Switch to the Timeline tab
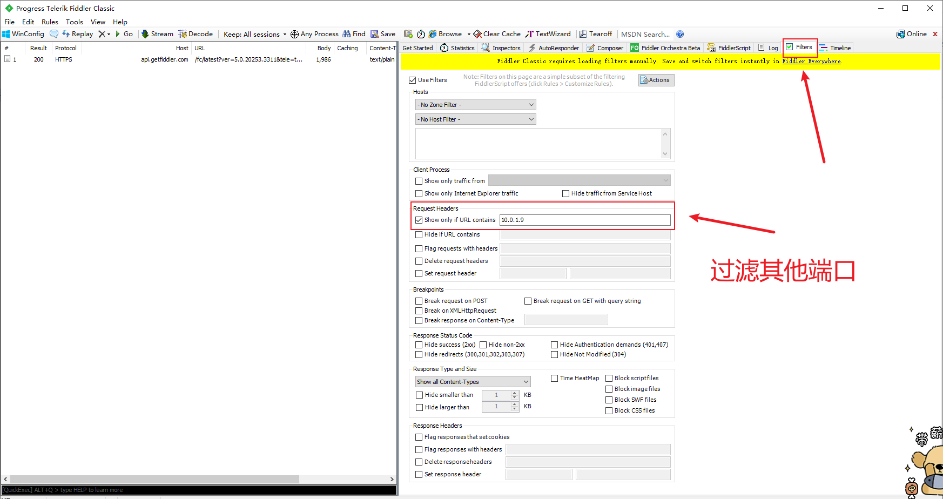The height and width of the screenshot is (499, 943). click(835, 48)
